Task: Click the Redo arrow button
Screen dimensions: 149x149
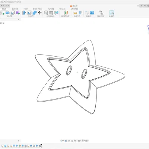Action: coord(7,6)
